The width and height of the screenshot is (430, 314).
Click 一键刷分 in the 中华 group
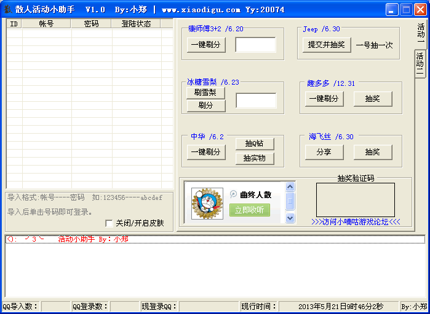pos(206,152)
